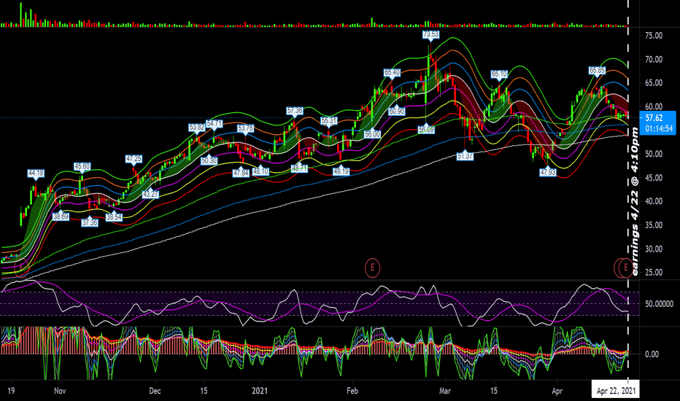This screenshot has height=401, width=680.
Task: Click the 75.00 price axis label
Action: [x=654, y=36]
